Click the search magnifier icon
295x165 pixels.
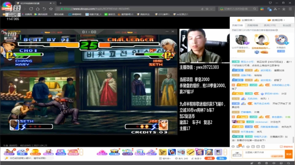click(x=254, y=9)
